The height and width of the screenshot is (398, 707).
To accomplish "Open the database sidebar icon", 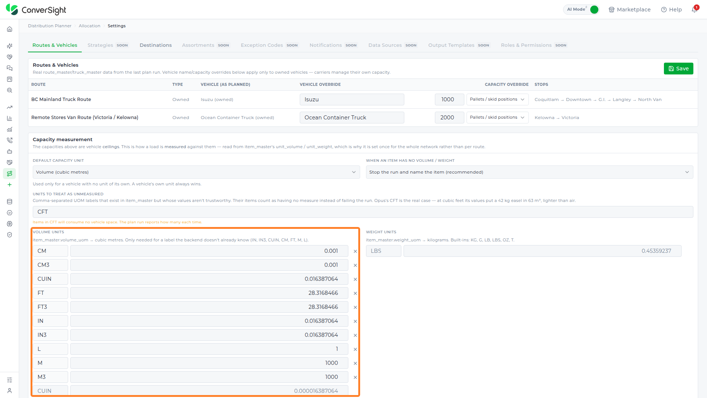I will click(10, 202).
